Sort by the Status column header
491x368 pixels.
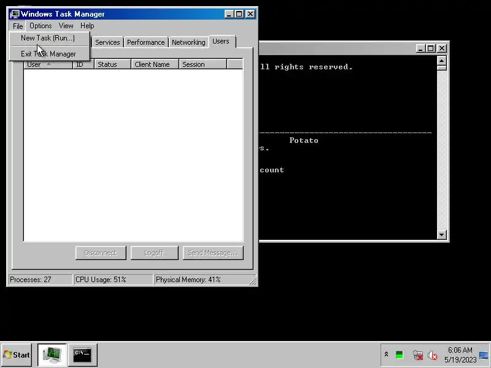pyautogui.click(x=112, y=64)
